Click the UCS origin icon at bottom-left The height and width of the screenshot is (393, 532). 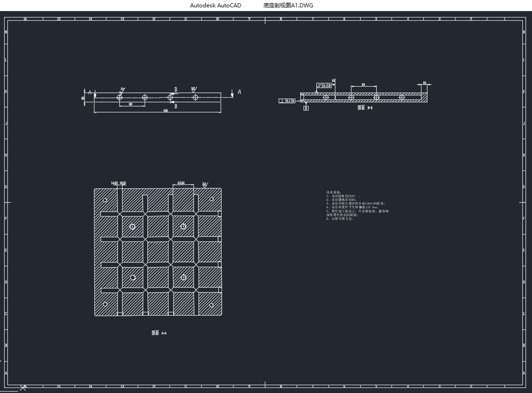click(23, 387)
